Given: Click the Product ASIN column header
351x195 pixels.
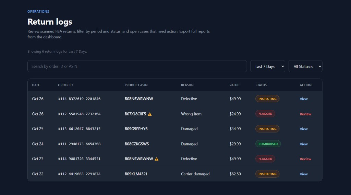Looking at the screenshot, I should [x=136, y=85].
